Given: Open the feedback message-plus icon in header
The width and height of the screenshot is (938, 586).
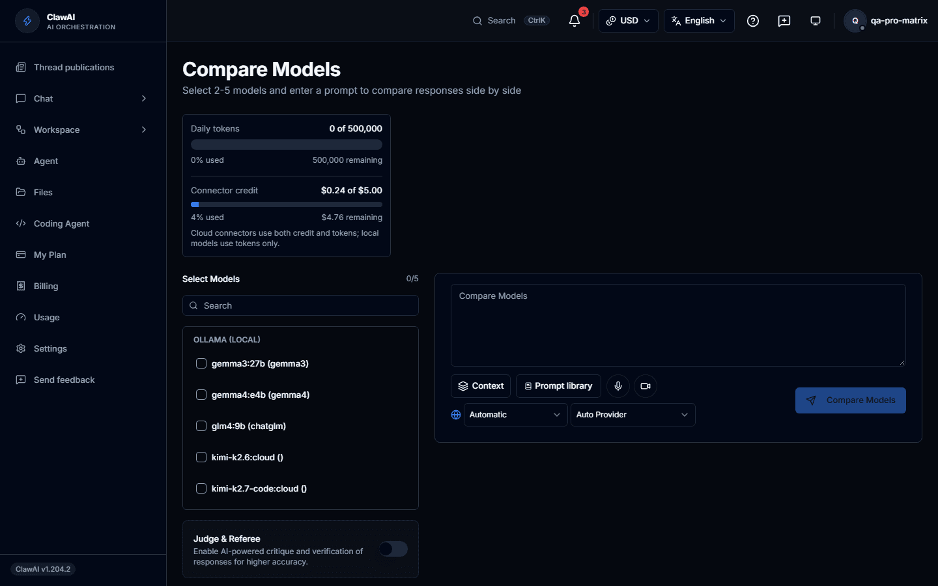Looking at the screenshot, I should coord(784,21).
